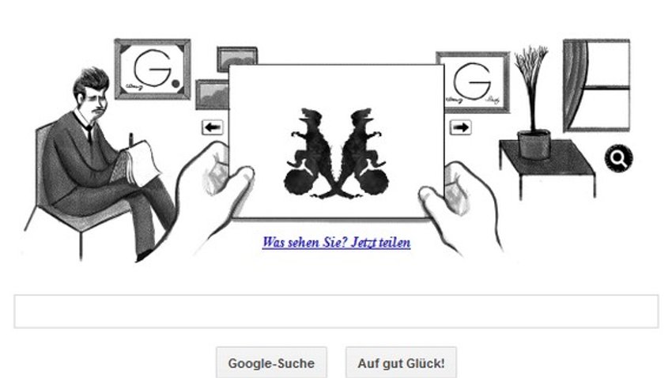The height and width of the screenshot is (378, 672).
Task: Click the inkblot image on the card
Action: tap(337, 154)
